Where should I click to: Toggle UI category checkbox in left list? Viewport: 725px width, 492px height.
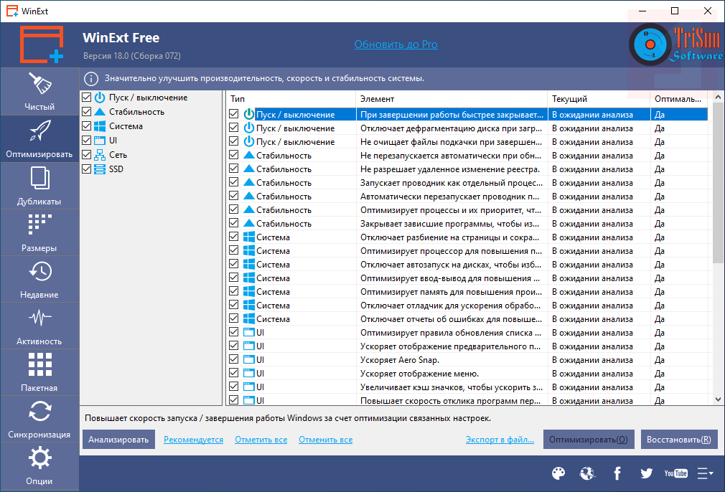(86, 141)
